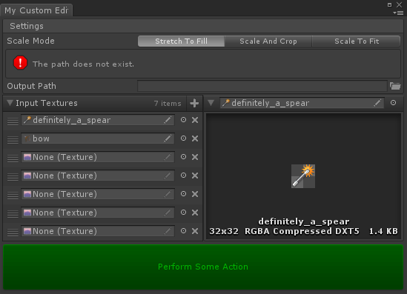The width and height of the screenshot is (407, 294).
Task: Select Stretch To Fill scale mode
Action: point(181,41)
